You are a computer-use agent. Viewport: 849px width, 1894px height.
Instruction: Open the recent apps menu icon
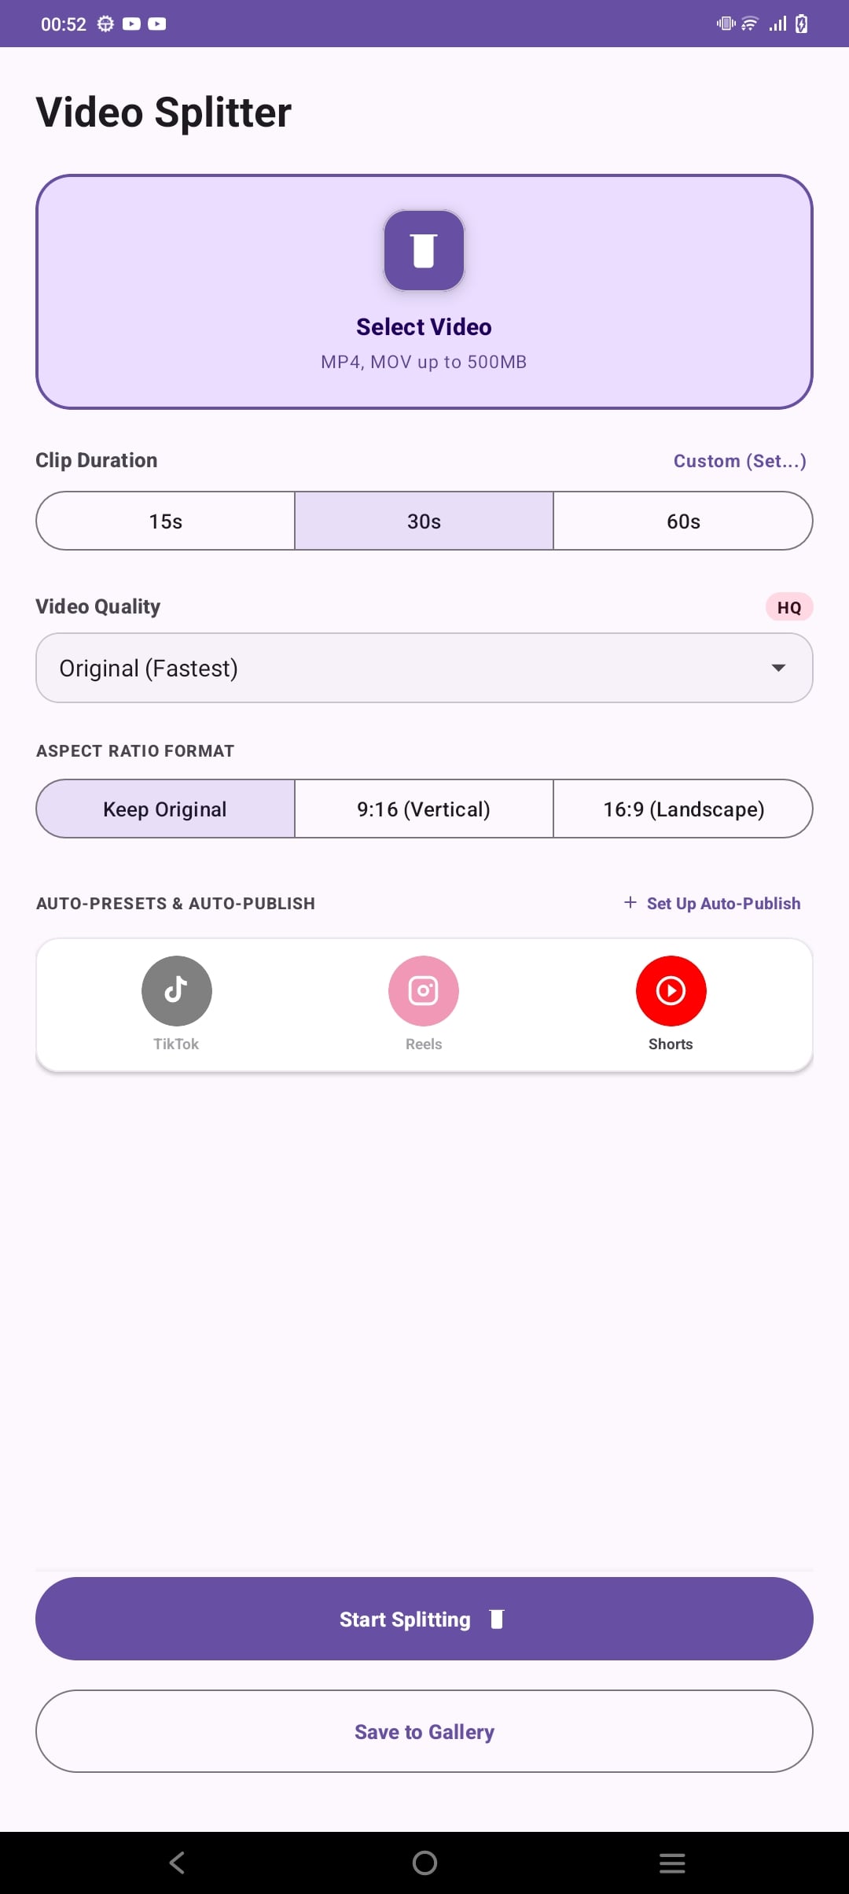pyautogui.click(x=672, y=1863)
